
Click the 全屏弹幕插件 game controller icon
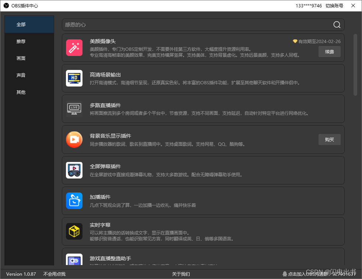[74, 170]
